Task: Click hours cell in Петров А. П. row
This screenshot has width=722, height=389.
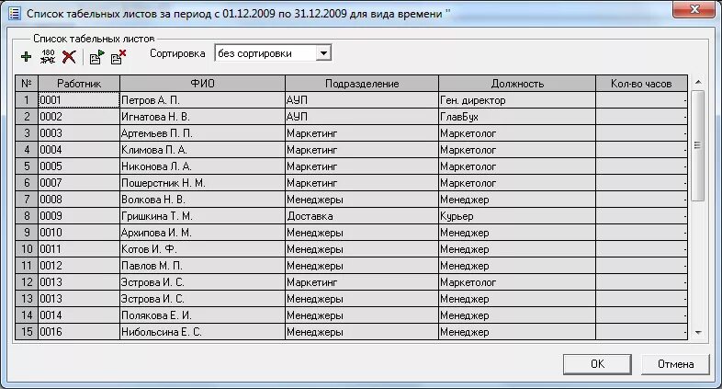Action: pos(641,100)
